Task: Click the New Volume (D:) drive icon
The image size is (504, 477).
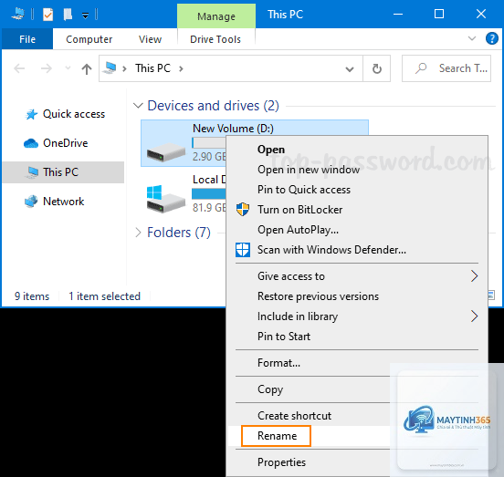Action: pos(166,152)
